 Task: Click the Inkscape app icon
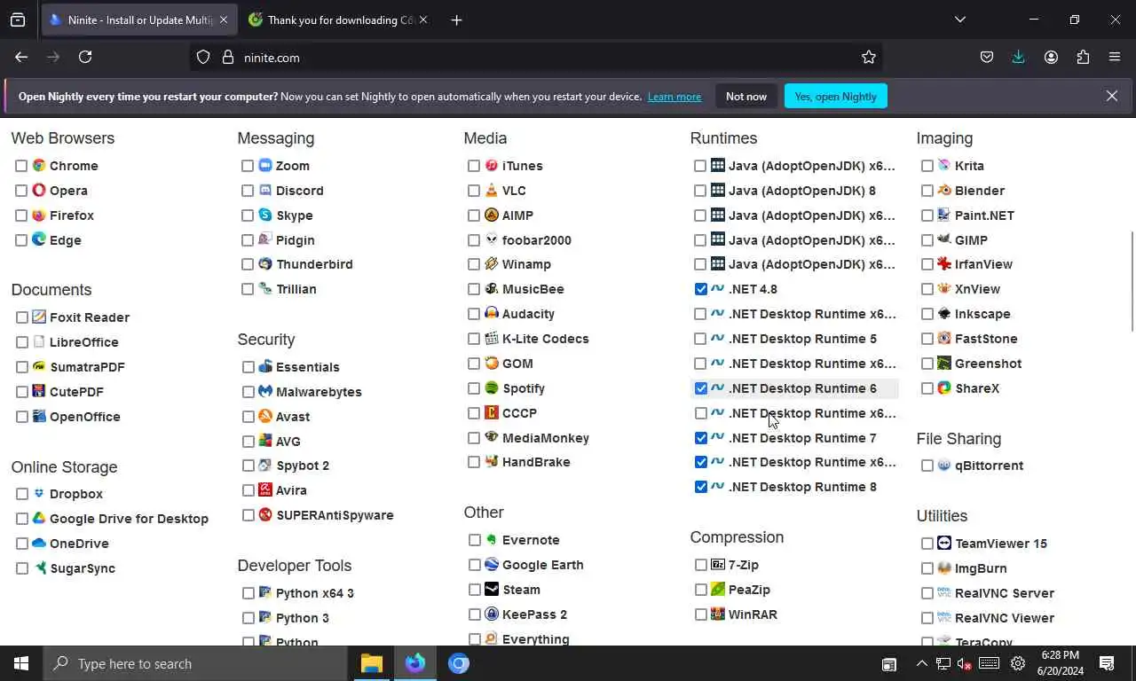pyautogui.click(x=944, y=314)
